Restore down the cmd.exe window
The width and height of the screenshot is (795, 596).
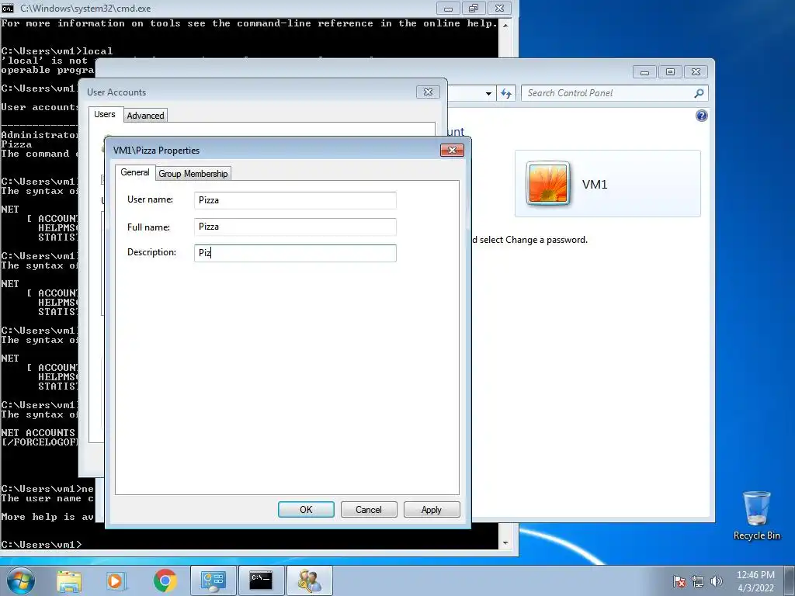pos(474,8)
